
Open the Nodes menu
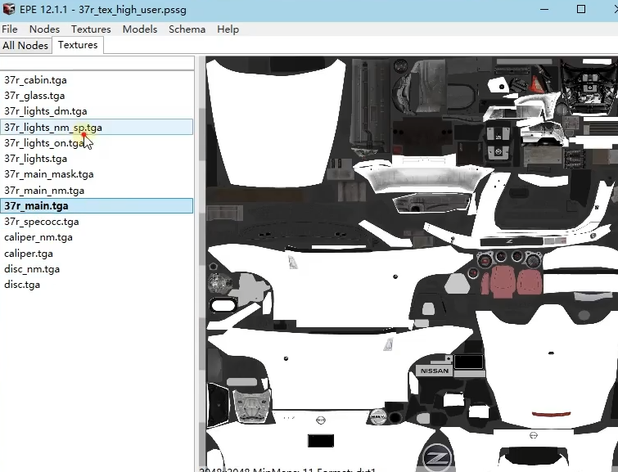click(x=44, y=29)
